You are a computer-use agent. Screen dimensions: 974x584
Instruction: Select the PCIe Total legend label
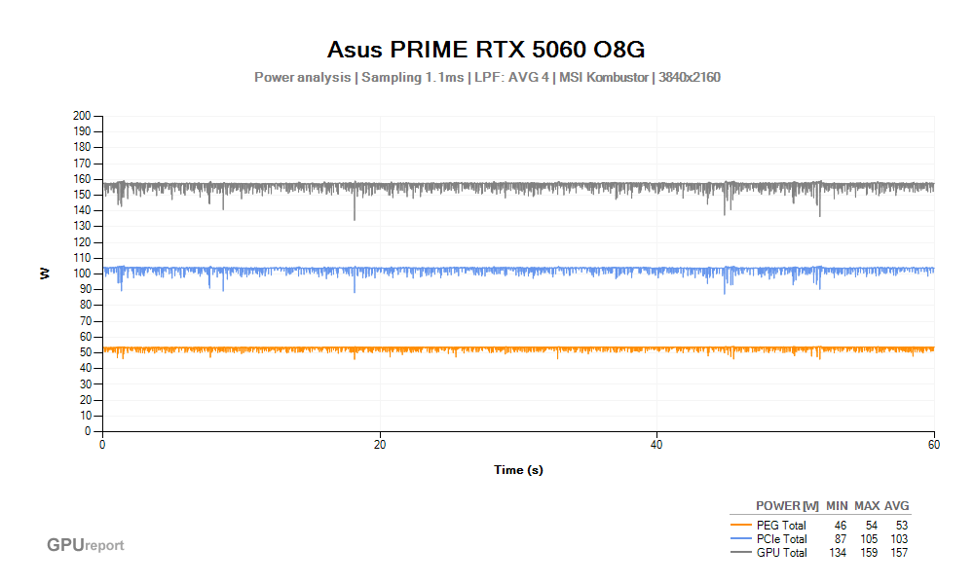point(781,539)
